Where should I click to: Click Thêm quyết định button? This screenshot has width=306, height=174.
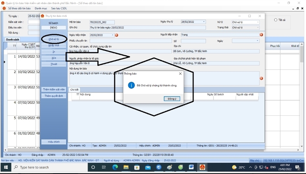[x=54, y=96]
